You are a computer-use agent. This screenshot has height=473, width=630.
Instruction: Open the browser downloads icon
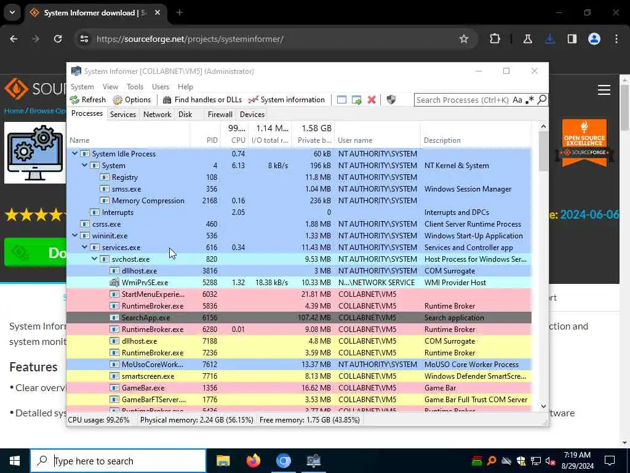(550, 39)
